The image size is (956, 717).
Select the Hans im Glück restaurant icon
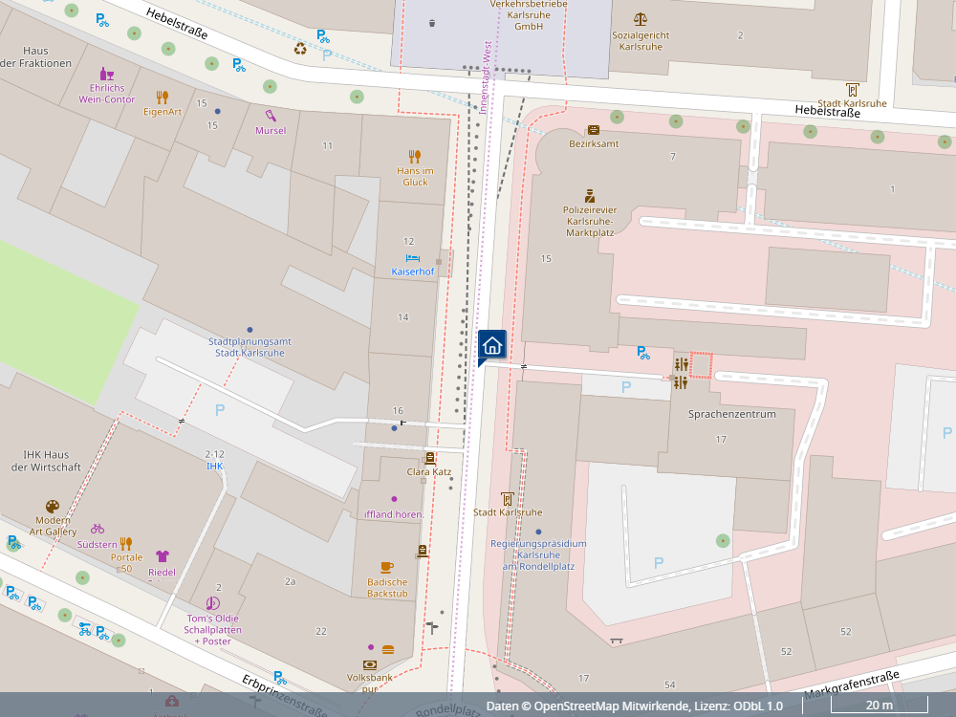(415, 156)
